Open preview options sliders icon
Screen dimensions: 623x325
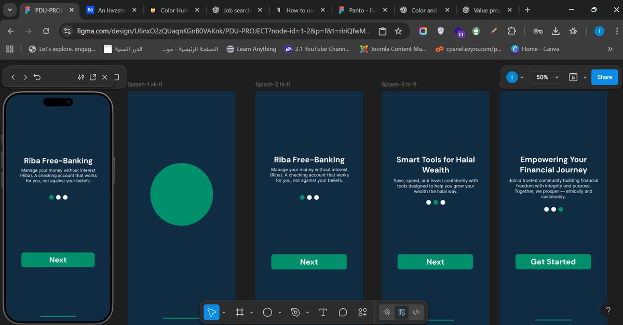tap(80, 77)
